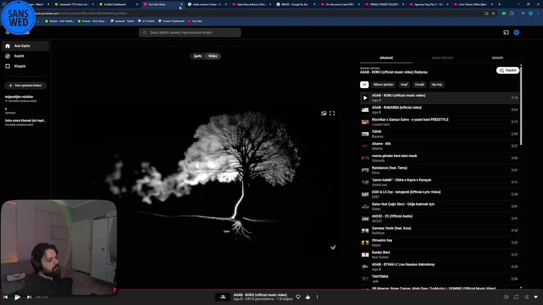Switch to Şarkı (song) mode

tap(198, 56)
